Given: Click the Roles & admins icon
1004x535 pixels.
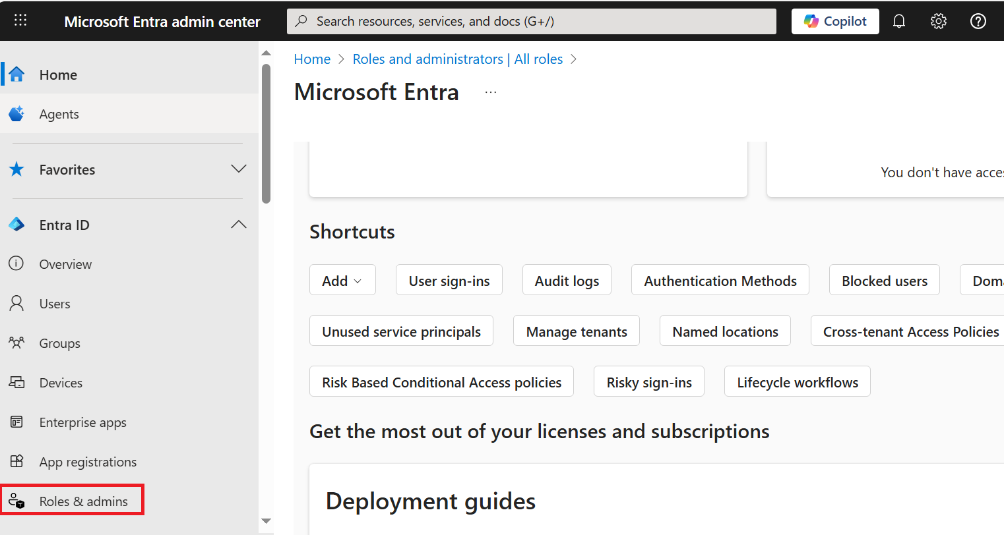Looking at the screenshot, I should pyautogui.click(x=16, y=501).
